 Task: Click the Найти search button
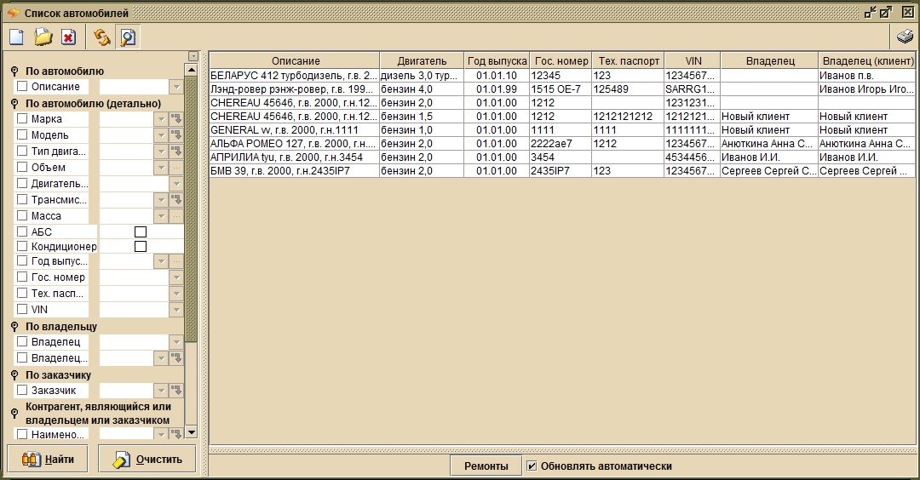(48, 460)
